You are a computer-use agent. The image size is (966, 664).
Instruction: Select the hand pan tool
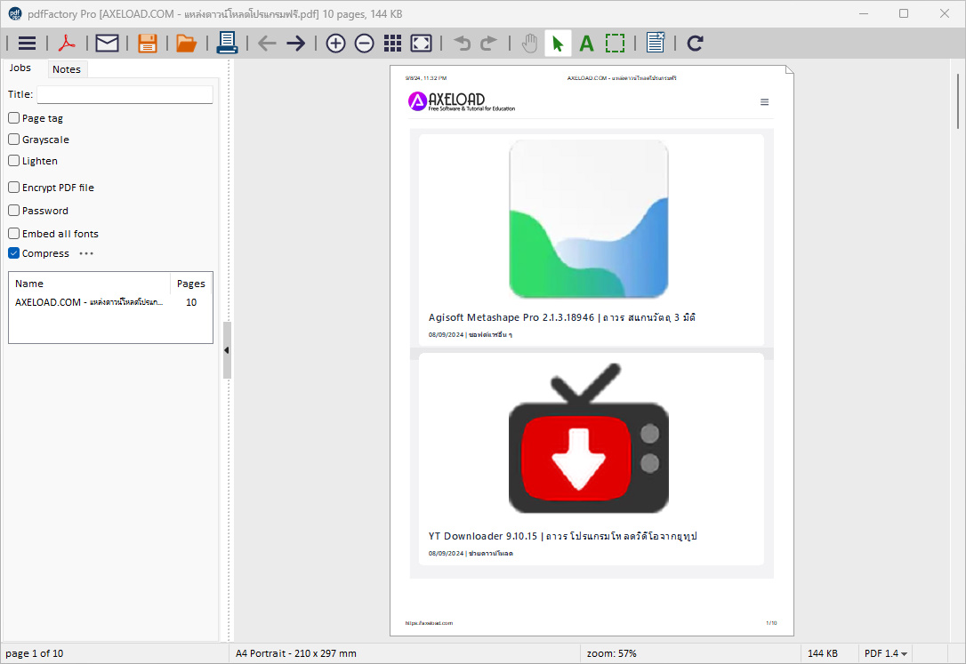[530, 43]
